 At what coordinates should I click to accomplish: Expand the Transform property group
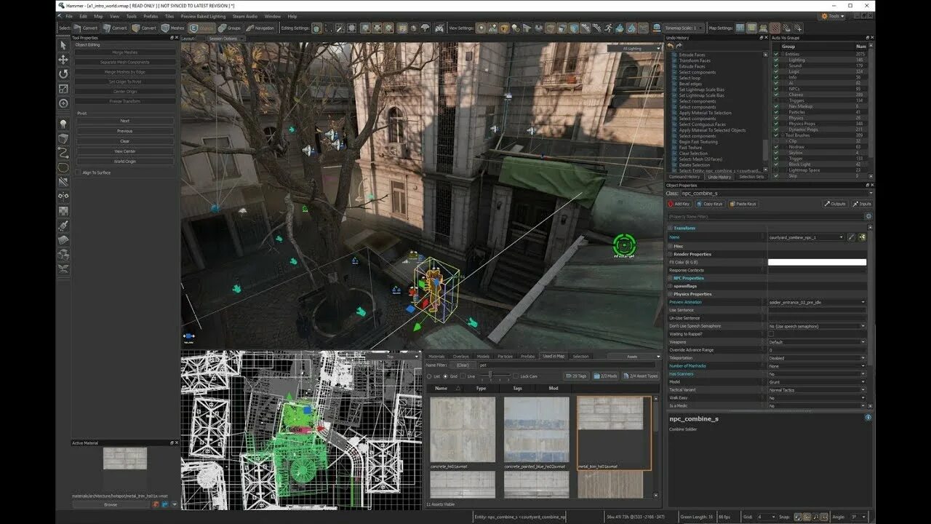670,229
